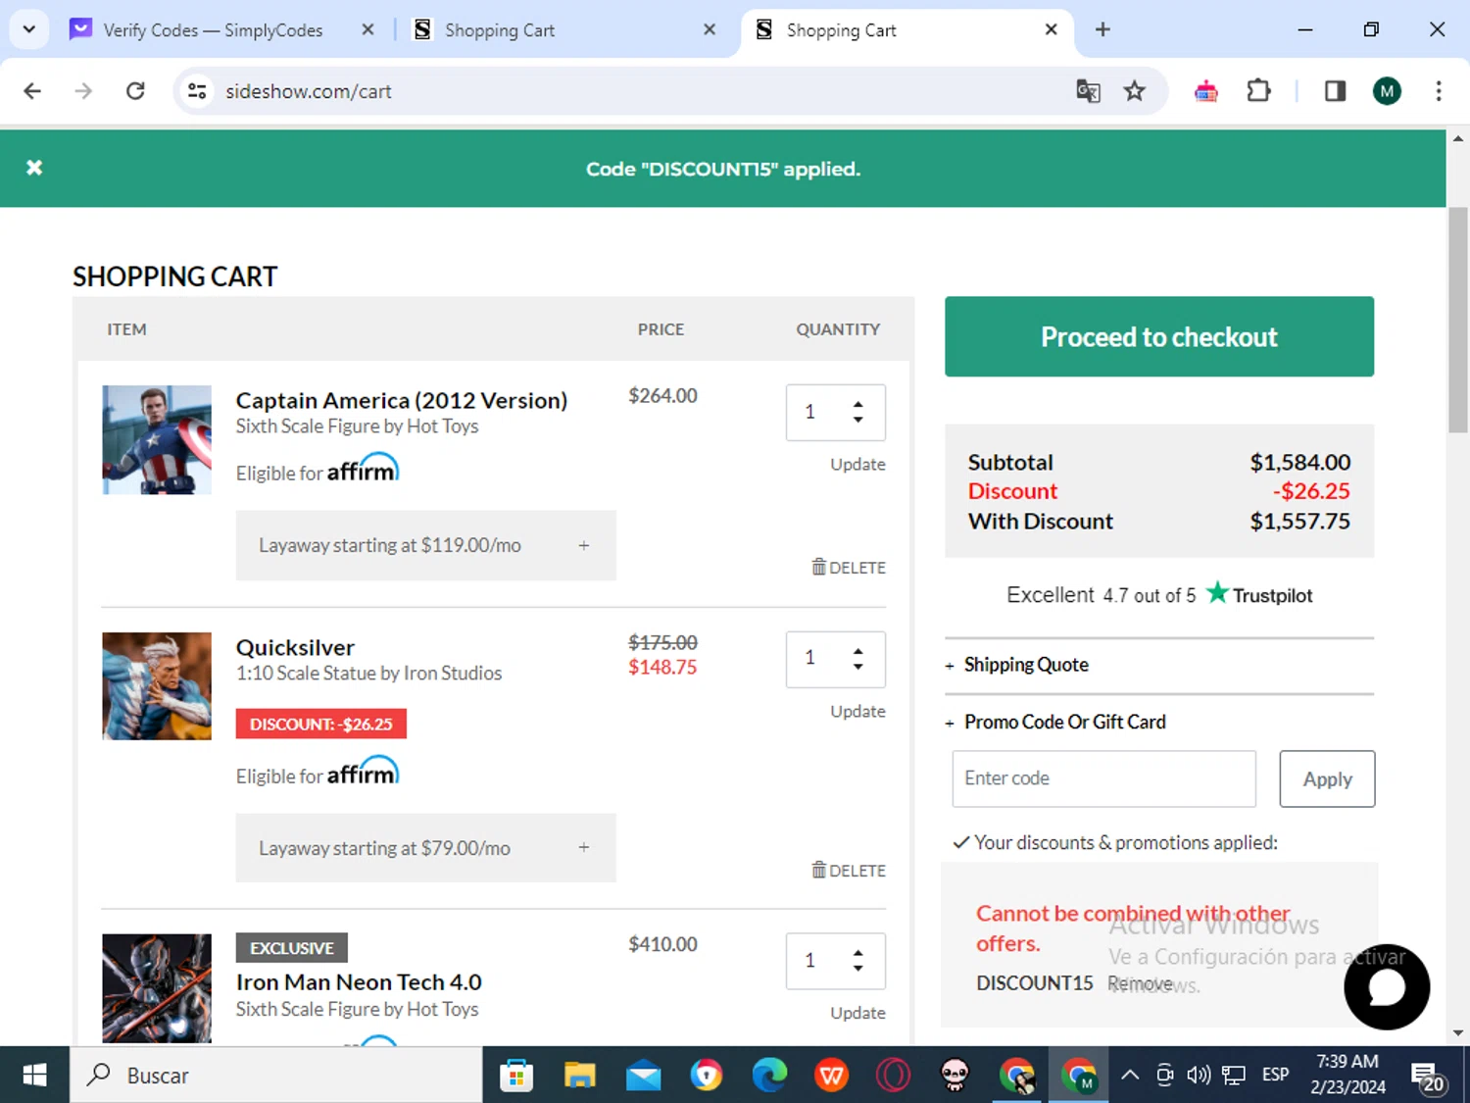Screen dimensions: 1470x1103
Task: Expand Layaway starting at $119.00/mo
Action: click(x=426, y=545)
